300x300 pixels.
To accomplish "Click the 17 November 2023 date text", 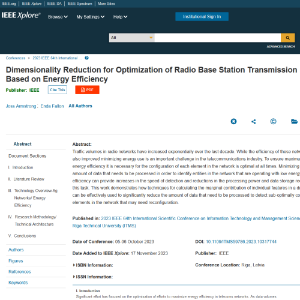I will (x=149, y=253).
